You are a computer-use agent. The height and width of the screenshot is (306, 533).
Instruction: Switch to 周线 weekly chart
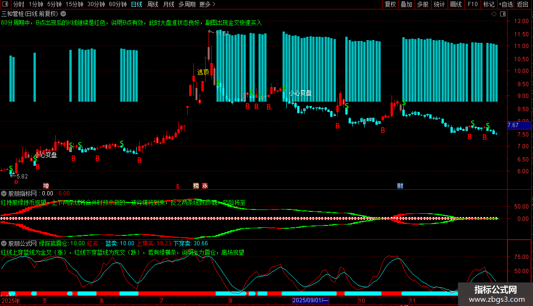click(x=153, y=4)
